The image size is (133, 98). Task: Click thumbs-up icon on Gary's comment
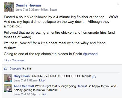(x=94, y=76)
